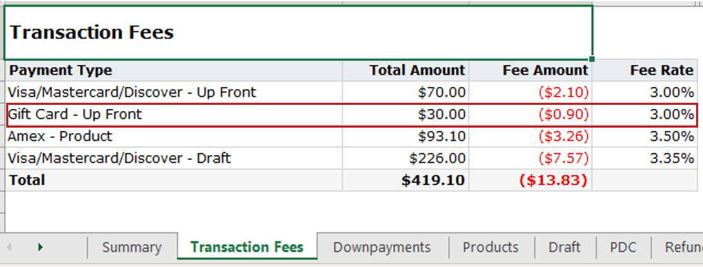Select the Transaction Fees title cell
703x267 pixels.
click(298, 32)
